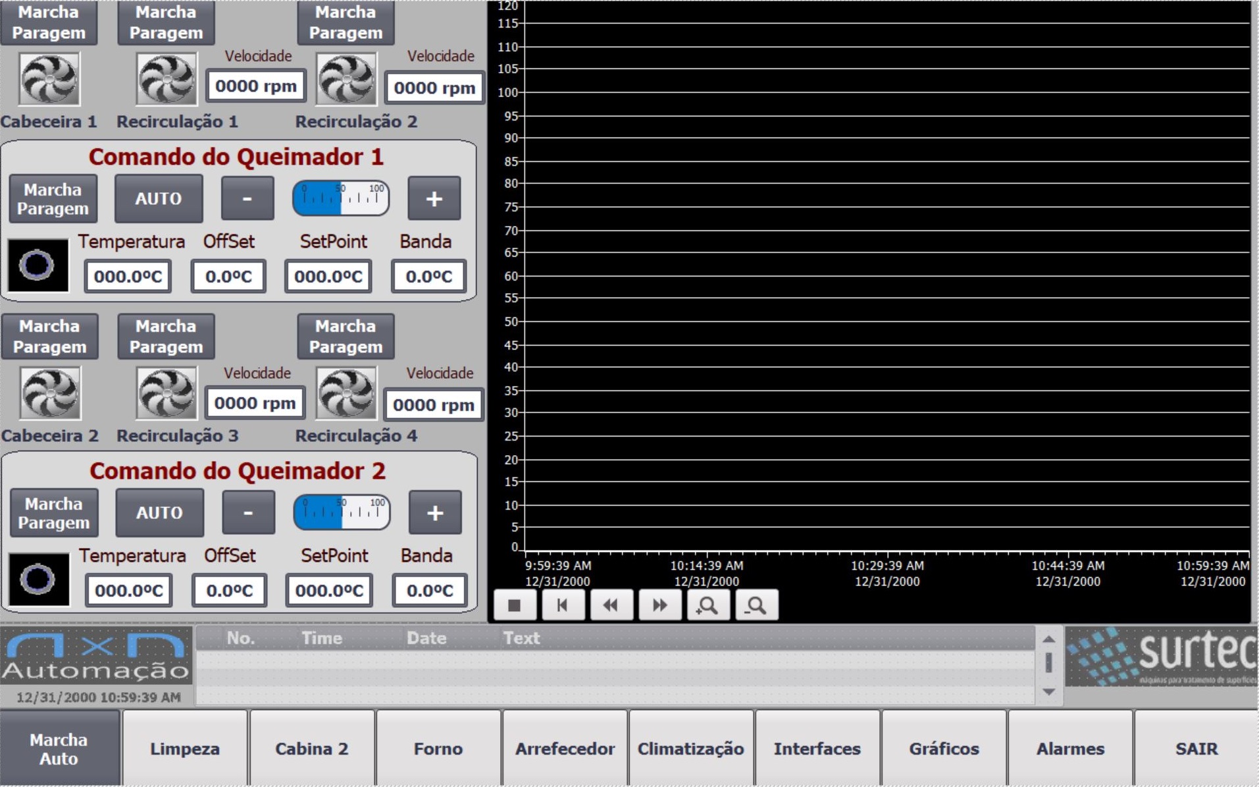Toggle AUTO mode for Queimador 1
Image resolution: width=1259 pixels, height=787 pixels.
(x=158, y=198)
